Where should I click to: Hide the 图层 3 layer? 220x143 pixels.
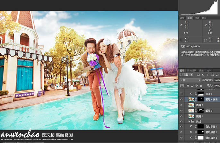point(181,110)
